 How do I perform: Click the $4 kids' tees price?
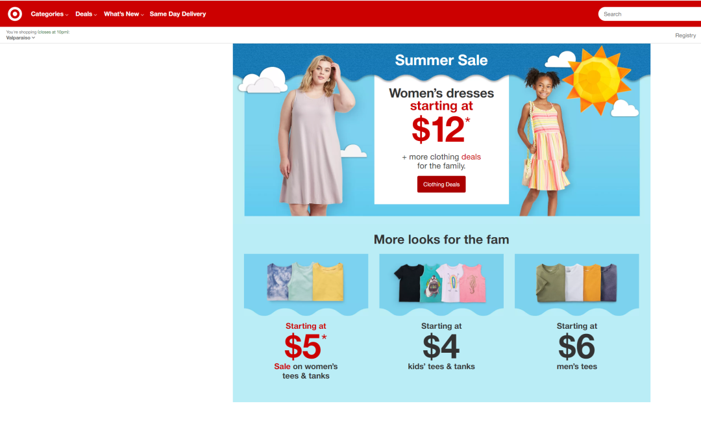[x=441, y=346]
